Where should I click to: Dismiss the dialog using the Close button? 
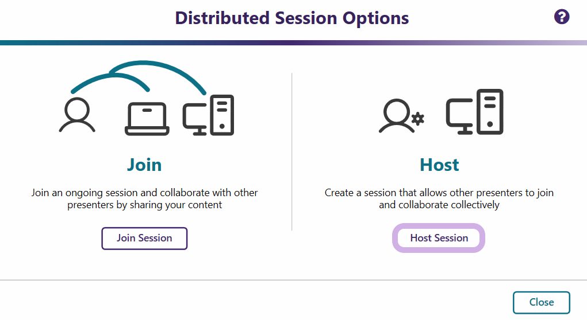coord(542,303)
